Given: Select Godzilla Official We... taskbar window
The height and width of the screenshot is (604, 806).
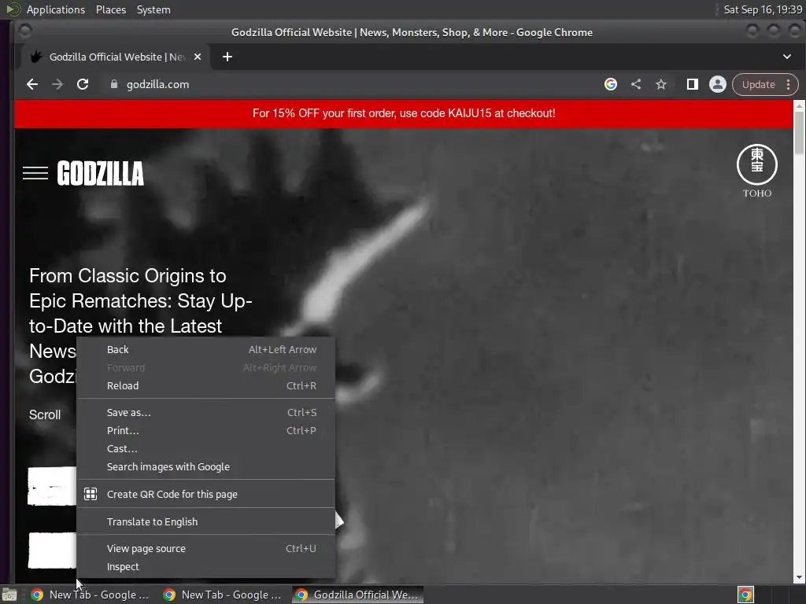Looking at the screenshot, I should point(358,595).
